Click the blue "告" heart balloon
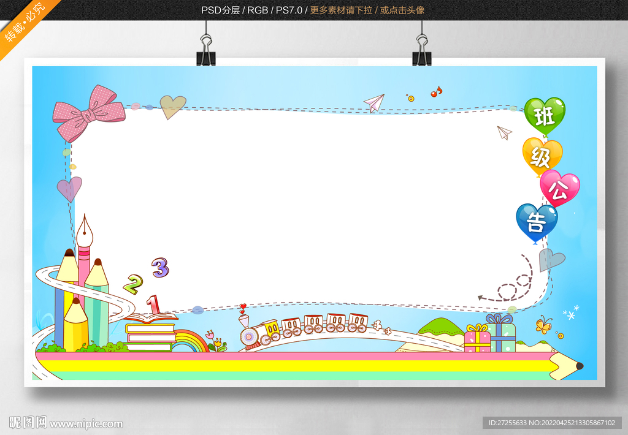This screenshot has height=435, width=628. tap(537, 223)
